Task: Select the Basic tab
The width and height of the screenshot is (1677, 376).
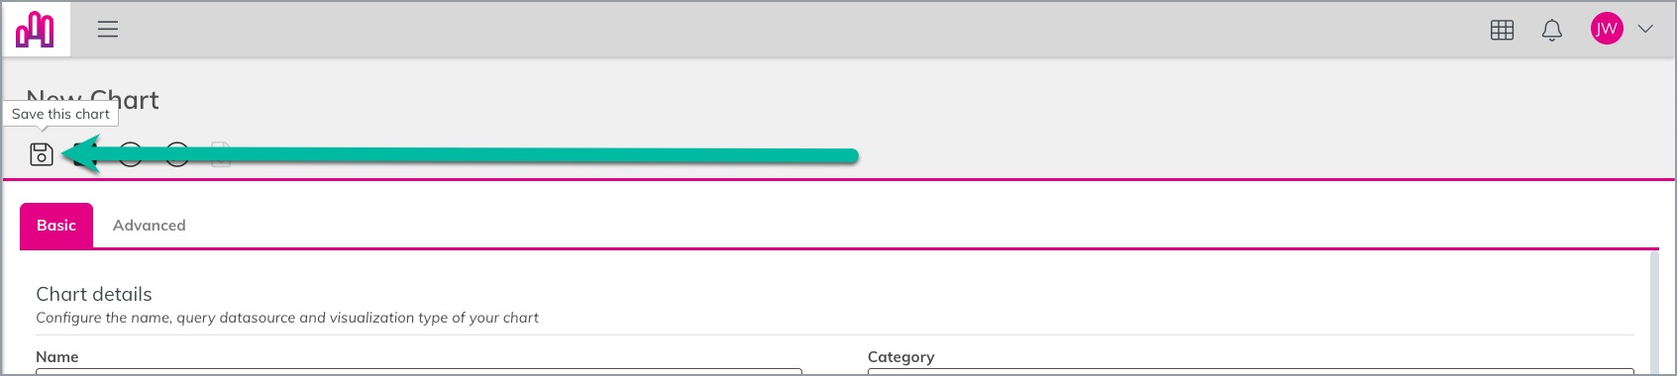Action: [56, 226]
